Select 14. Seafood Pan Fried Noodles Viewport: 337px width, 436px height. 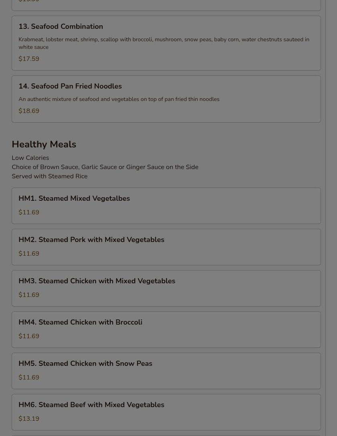(x=70, y=86)
